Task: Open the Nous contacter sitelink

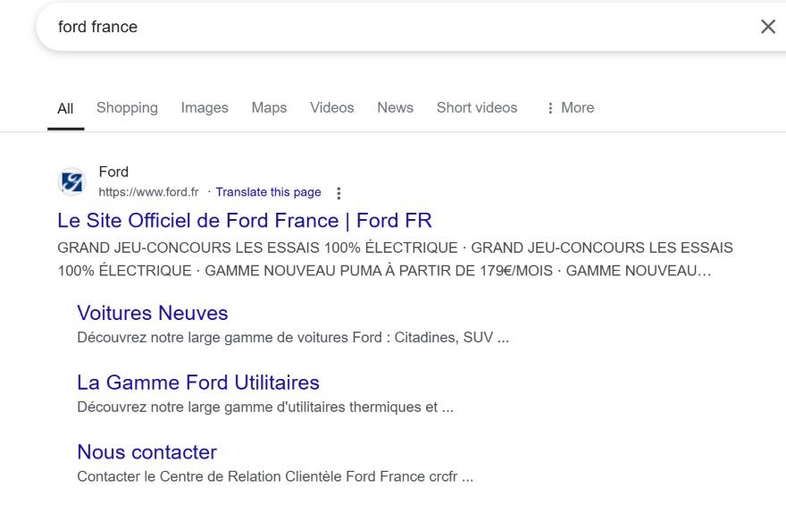Action: click(x=146, y=452)
